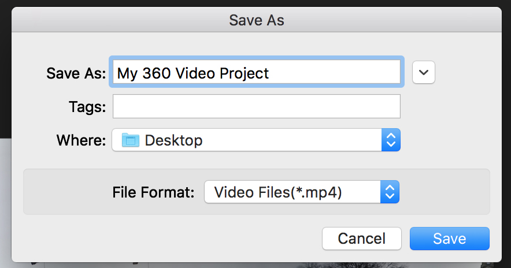
Task: Click the "Video Files(*.mp4)" format text
Action: (278, 192)
